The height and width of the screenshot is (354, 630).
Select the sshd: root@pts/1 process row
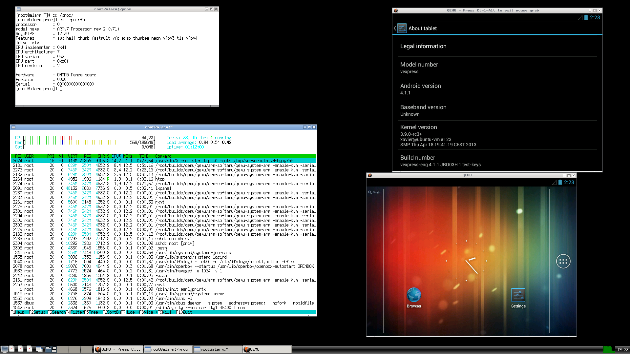[x=163, y=239]
